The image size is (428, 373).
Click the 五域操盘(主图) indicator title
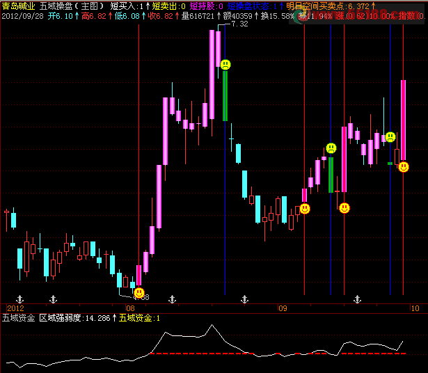[72, 6]
